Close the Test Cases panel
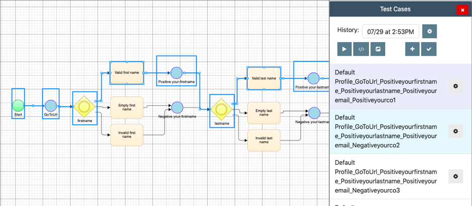The image size is (472, 206). [x=462, y=10]
